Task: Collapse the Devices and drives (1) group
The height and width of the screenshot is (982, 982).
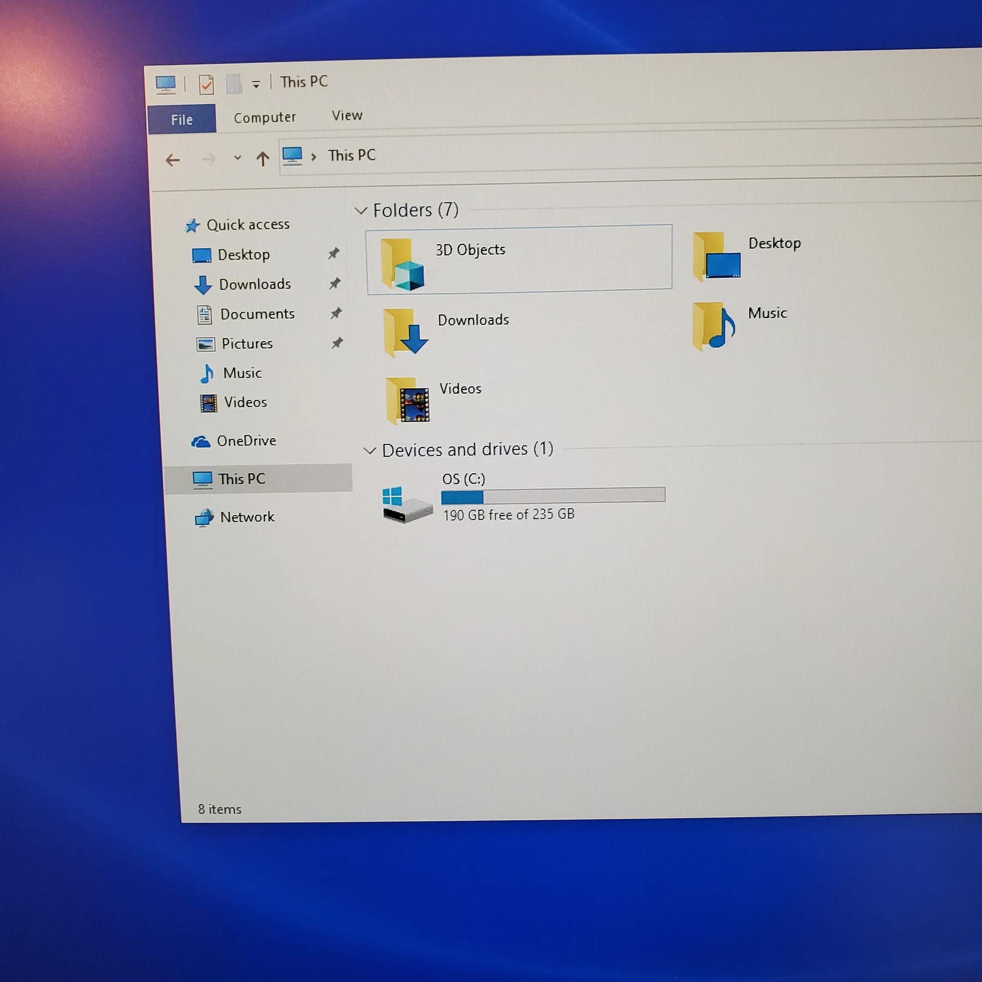Action: [x=370, y=451]
